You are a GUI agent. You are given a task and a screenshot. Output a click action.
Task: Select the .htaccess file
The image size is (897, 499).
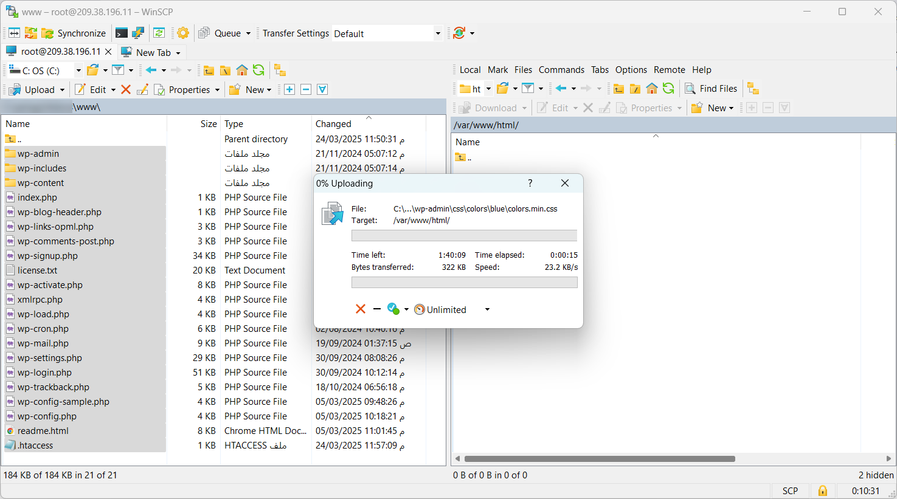(x=35, y=446)
